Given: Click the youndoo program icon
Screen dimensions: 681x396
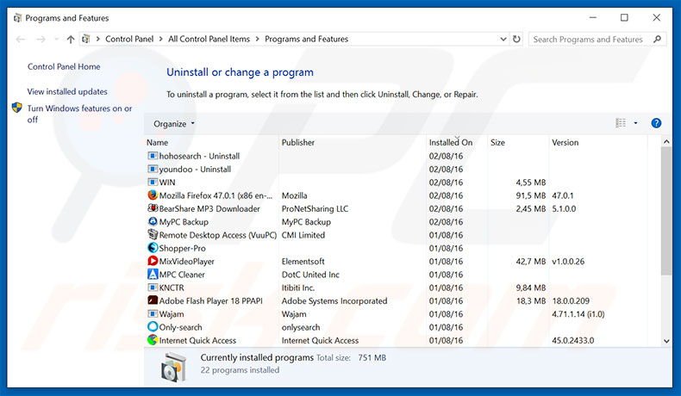Looking at the screenshot, I should point(153,169).
